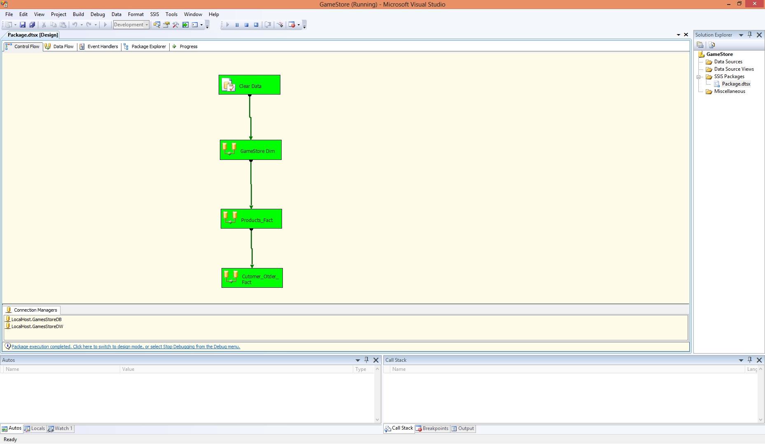Select the Clear Data task icon

tap(229, 85)
